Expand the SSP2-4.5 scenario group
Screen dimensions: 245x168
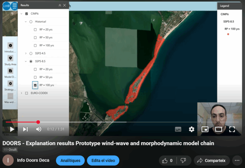[x=26, y=53]
